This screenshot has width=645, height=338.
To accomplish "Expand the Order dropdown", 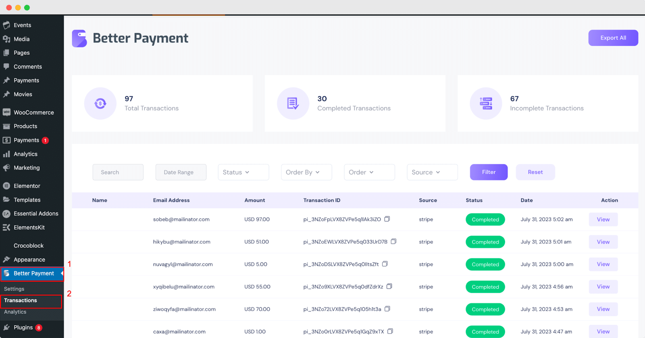I will [369, 172].
